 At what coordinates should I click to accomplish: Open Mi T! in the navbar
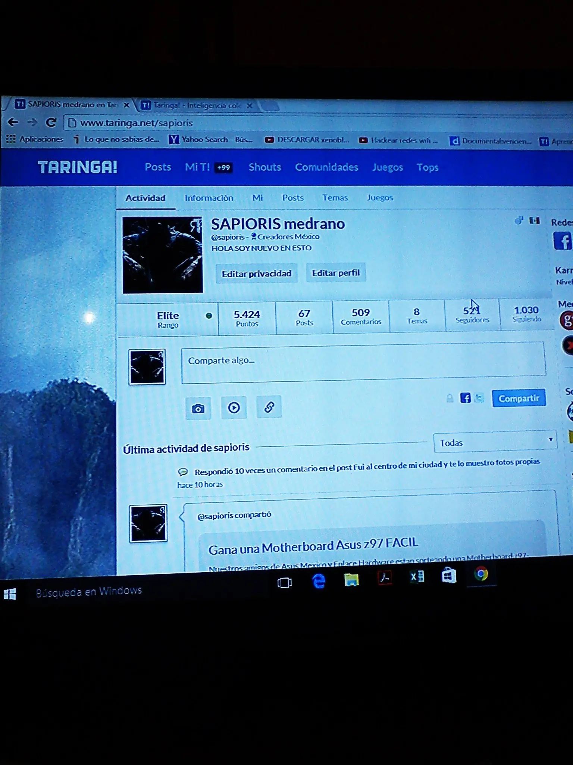(197, 167)
